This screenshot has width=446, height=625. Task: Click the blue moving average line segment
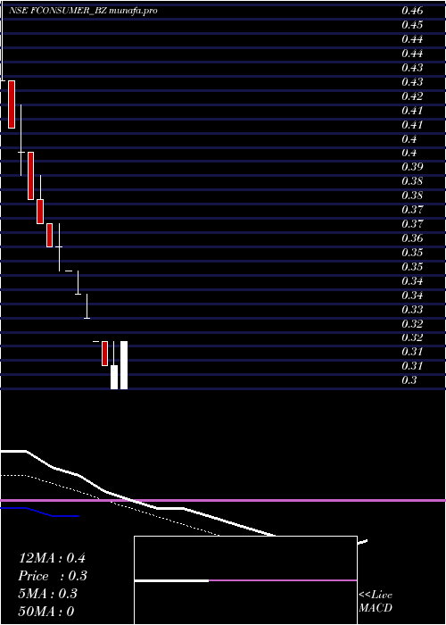[x=40, y=512]
